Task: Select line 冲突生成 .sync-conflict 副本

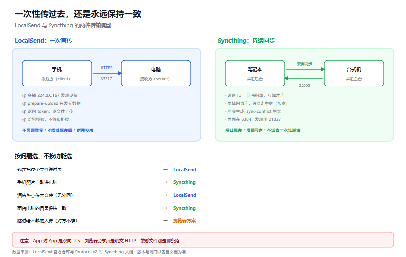Action: pyautogui.click(x=253, y=111)
